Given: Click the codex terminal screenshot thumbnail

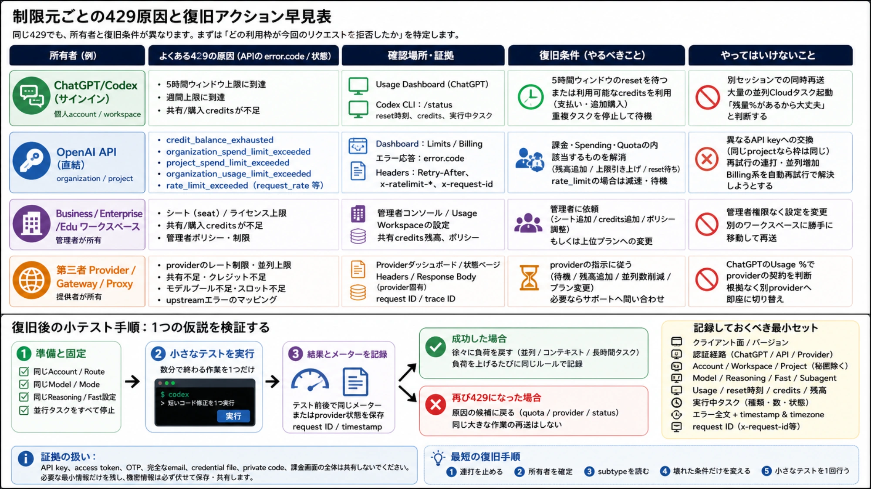Looking at the screenshot, I should click(205, 403).
